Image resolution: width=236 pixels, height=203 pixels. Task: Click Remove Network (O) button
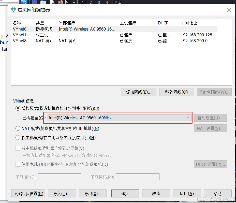(x=176, y=92)
